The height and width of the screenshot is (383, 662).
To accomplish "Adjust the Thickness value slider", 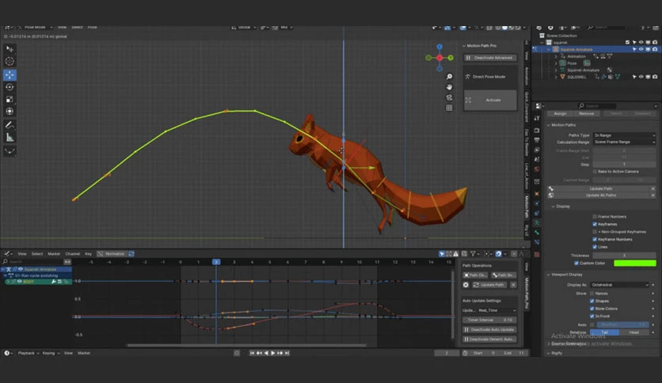I will tap(624, 255).
